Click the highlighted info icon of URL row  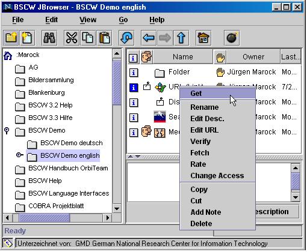point(134,88)
